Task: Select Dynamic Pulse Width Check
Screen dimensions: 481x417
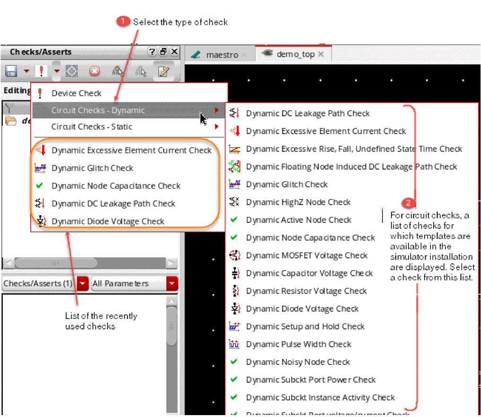Action: 352,344
